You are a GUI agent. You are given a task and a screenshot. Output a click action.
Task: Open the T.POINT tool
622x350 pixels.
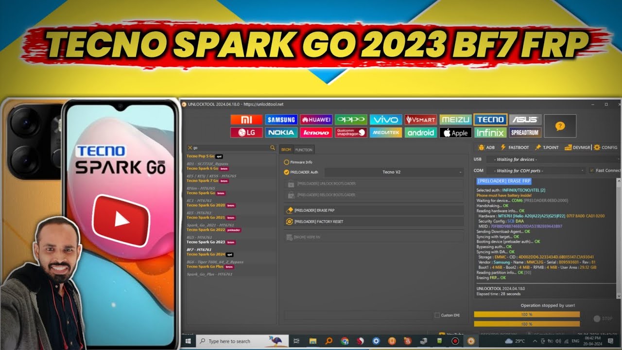coord(547,147)
